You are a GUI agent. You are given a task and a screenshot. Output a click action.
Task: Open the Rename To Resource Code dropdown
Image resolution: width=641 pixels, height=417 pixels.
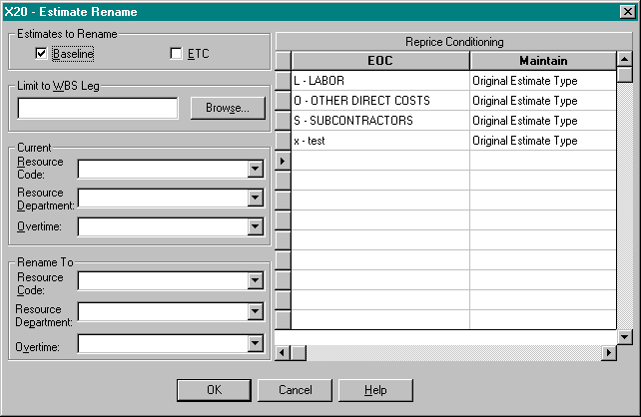click(255, 282)
